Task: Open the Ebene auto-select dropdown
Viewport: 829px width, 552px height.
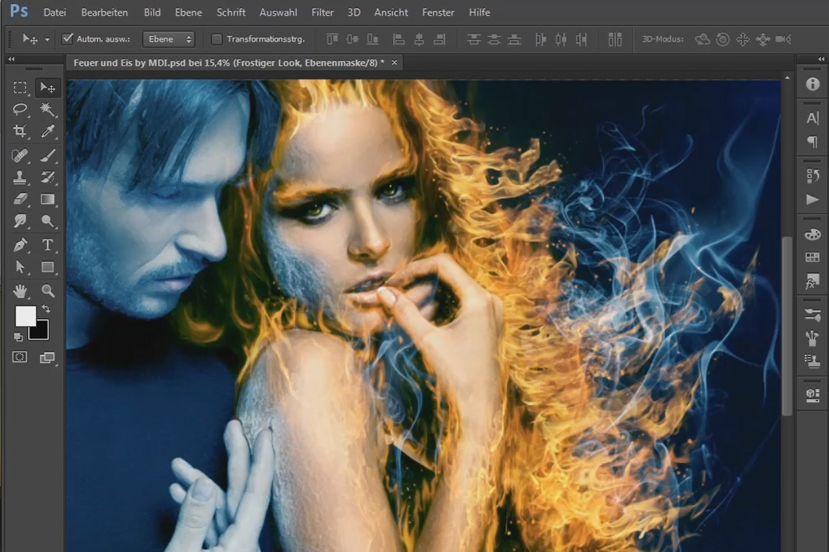Action: pos(169,39)
